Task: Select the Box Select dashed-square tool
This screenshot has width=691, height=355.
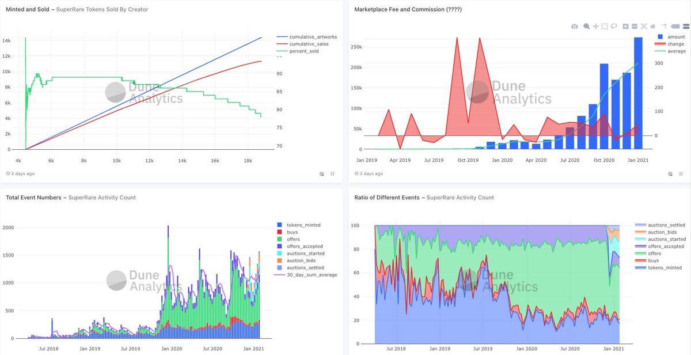Action: tap(605, 27)
